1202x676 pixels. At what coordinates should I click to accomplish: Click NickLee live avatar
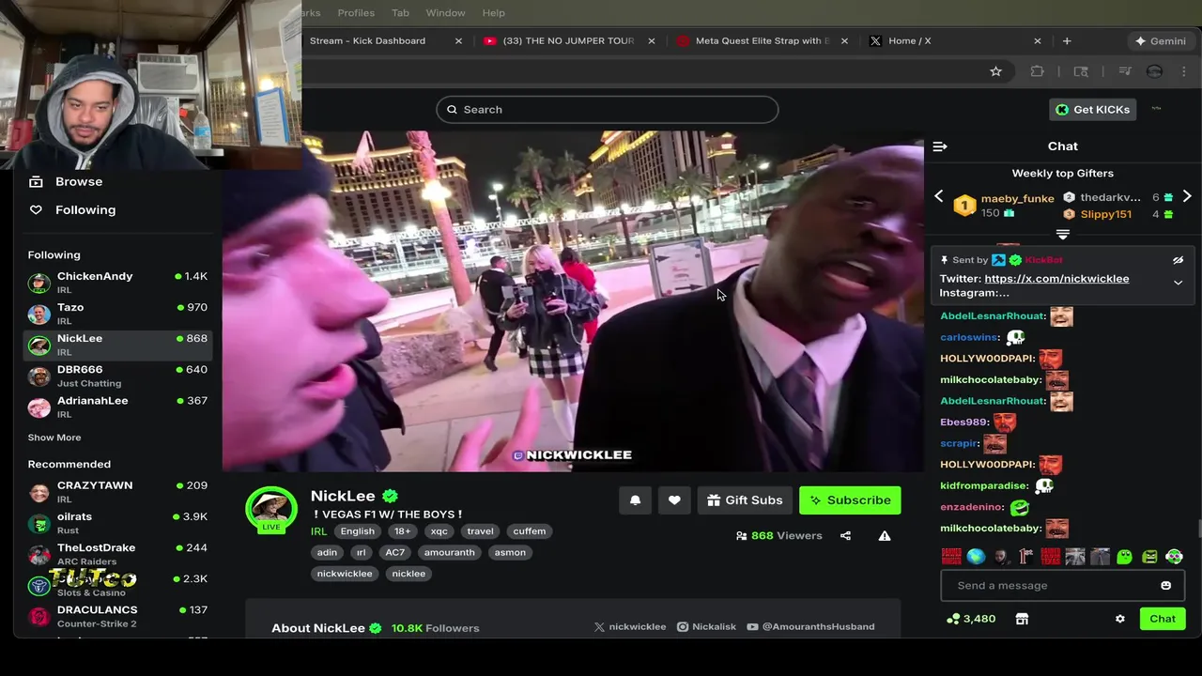click(x=271, y=509)
